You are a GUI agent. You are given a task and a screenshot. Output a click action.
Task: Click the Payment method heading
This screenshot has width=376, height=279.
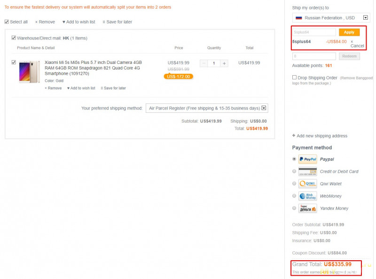coord(312,147)
